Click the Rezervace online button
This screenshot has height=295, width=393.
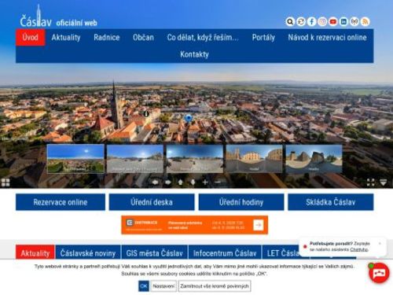61,202
